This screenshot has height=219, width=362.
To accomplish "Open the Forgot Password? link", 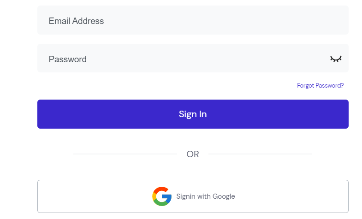I will pyautogui.click(x=320, y=86).
